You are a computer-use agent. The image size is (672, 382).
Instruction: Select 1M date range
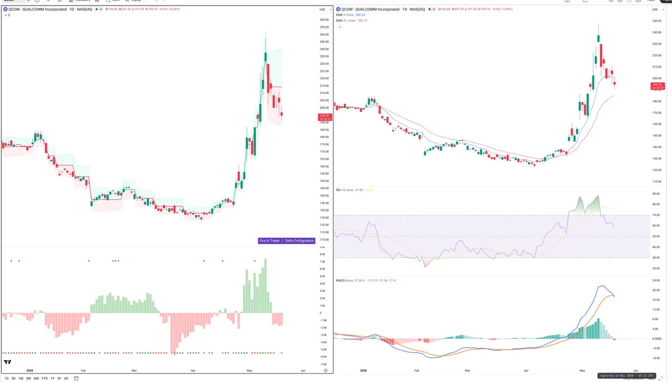(x=21, y=379)
